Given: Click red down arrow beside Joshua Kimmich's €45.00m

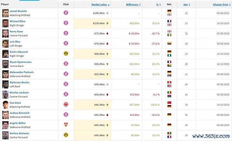Looking at the screenshot, I should click(107, 115).
